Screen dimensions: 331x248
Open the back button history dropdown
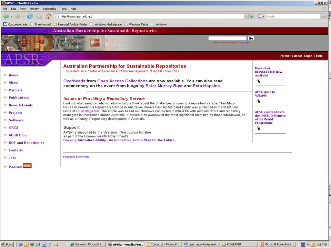(x=12, y=16)
